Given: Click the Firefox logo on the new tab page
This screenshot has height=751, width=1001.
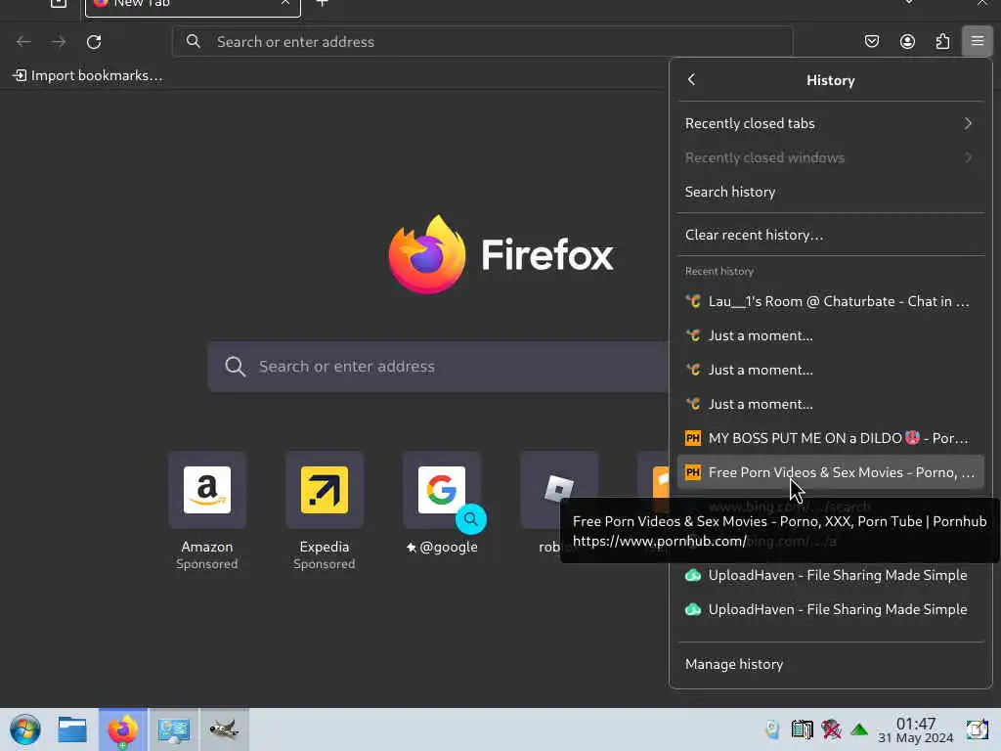Looking at the screenshot, I should [426, 254].
